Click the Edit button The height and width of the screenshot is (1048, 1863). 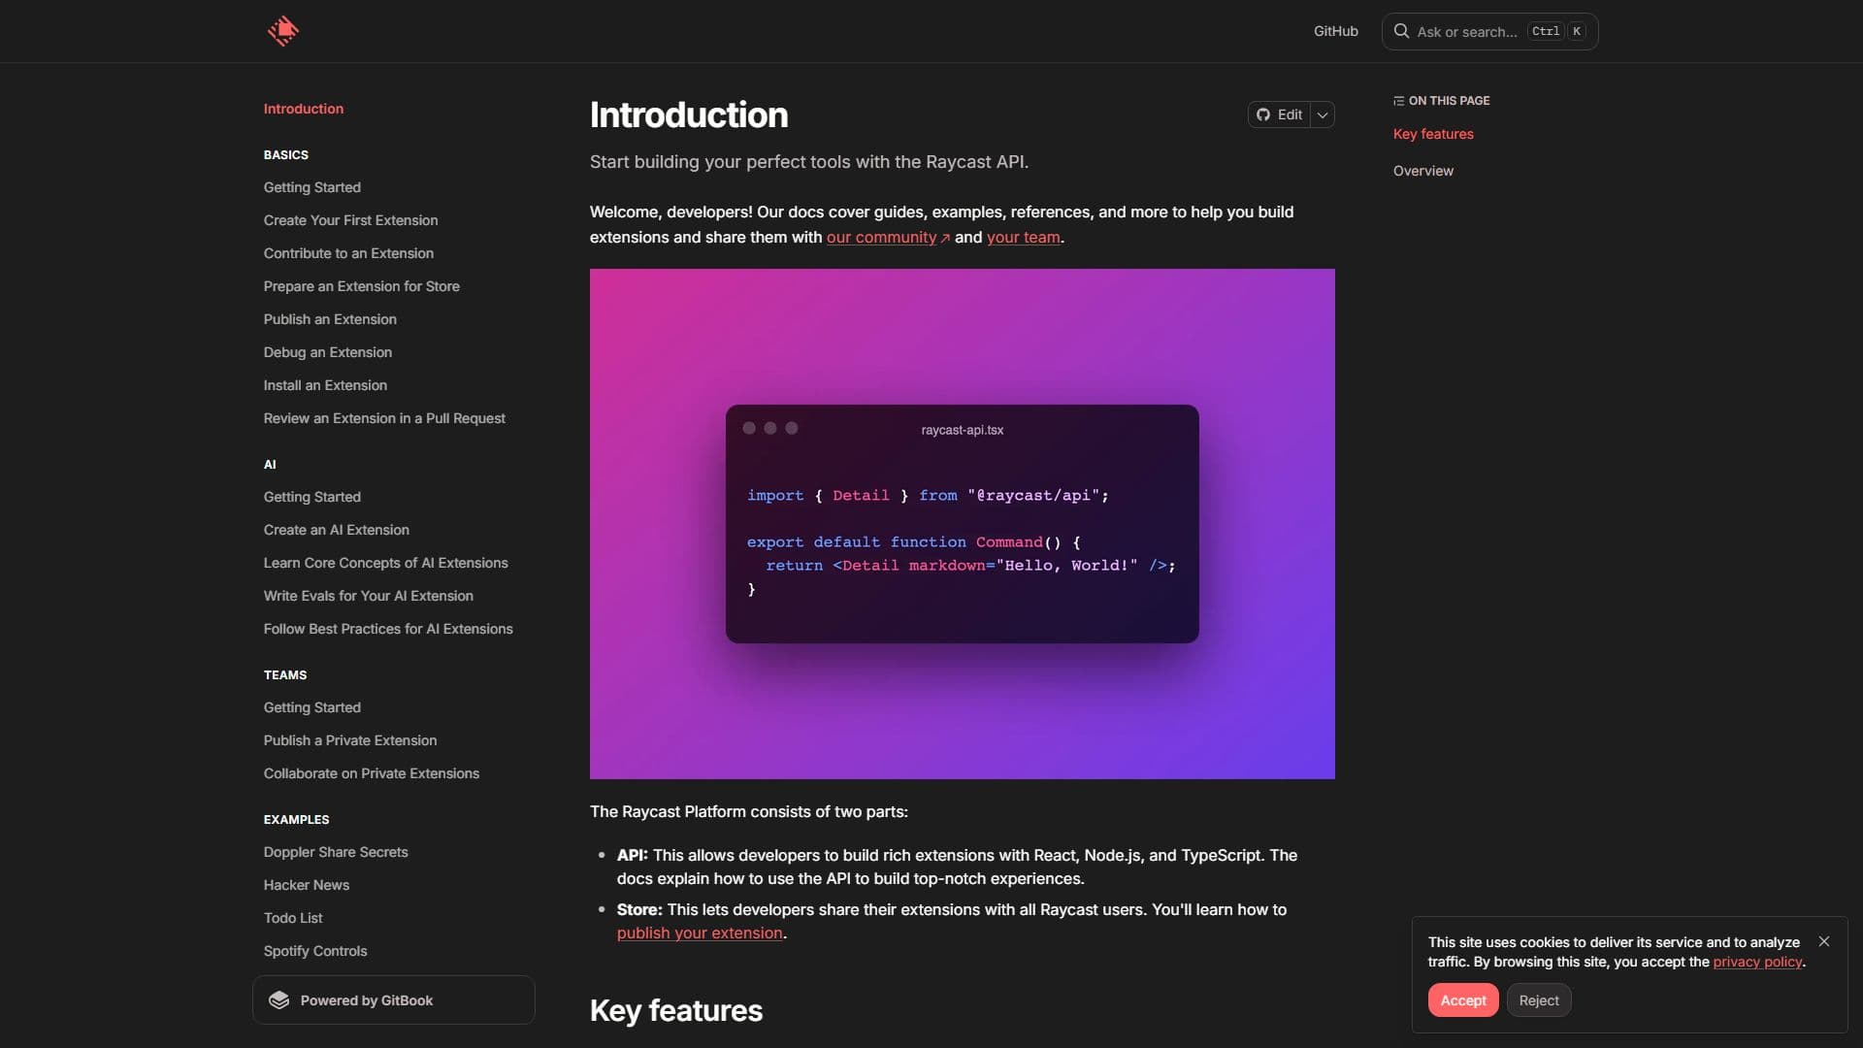coord(1280,115)
